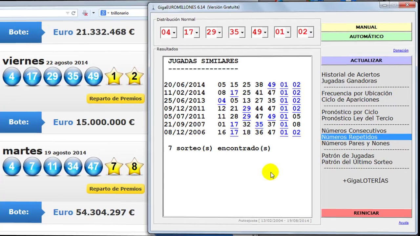Viewport: 420px width, 236px height.
Task: Switch to AUTOMÁTICO mode
Action: coord(366,36)
